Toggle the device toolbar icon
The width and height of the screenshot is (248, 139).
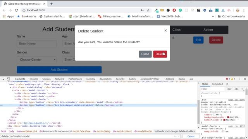tap(8, 79)
